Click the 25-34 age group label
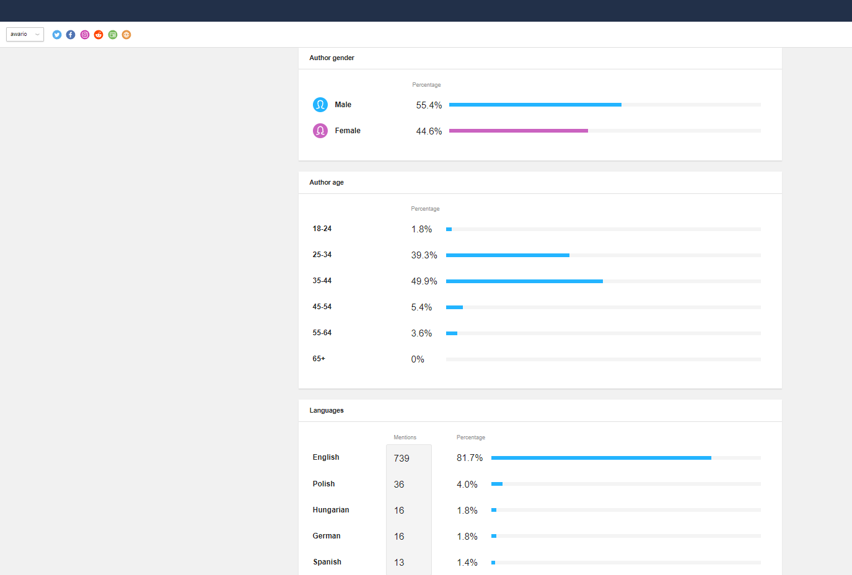The width and height of the screenshot is (852, 575). 322,255
